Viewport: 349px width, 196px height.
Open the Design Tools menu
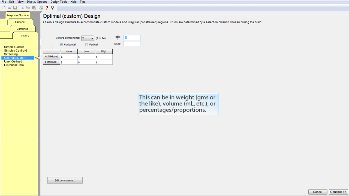59,2
